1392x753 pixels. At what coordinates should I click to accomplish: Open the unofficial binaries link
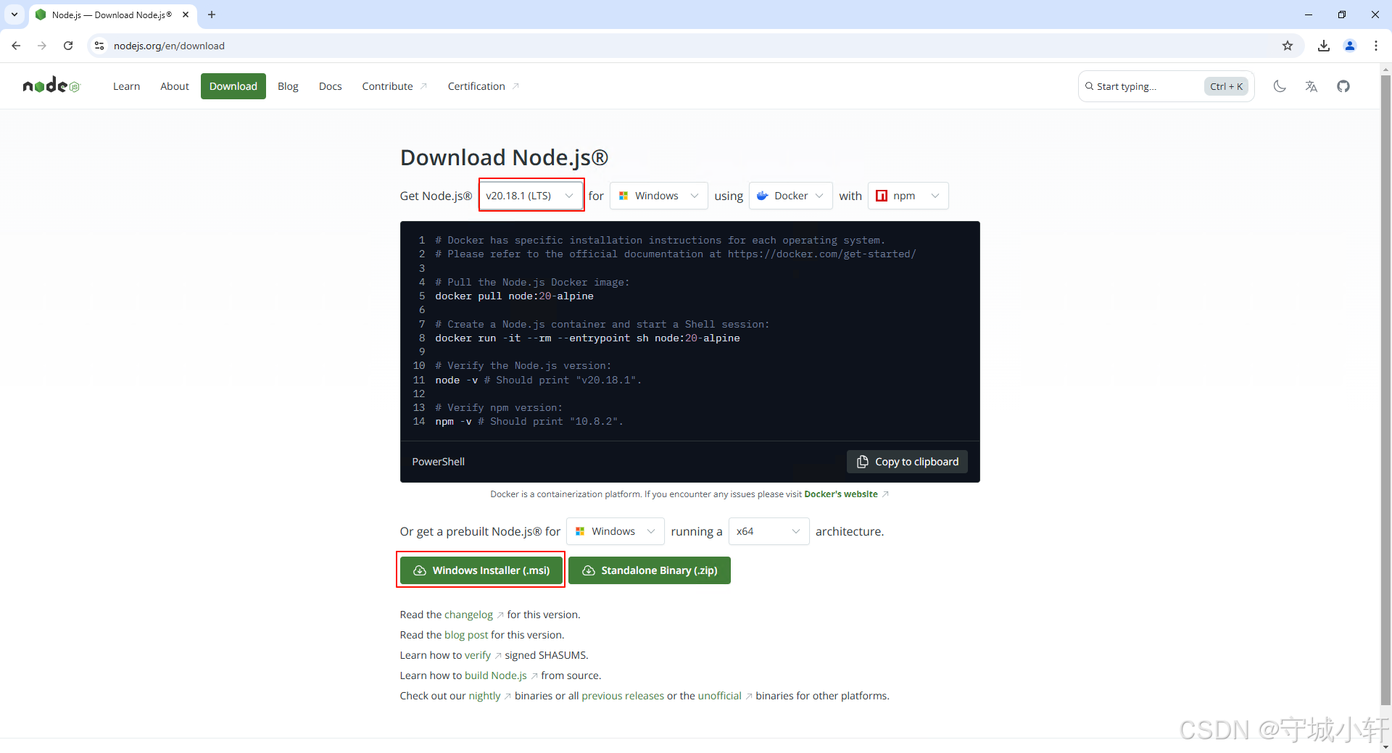[720, 696]
